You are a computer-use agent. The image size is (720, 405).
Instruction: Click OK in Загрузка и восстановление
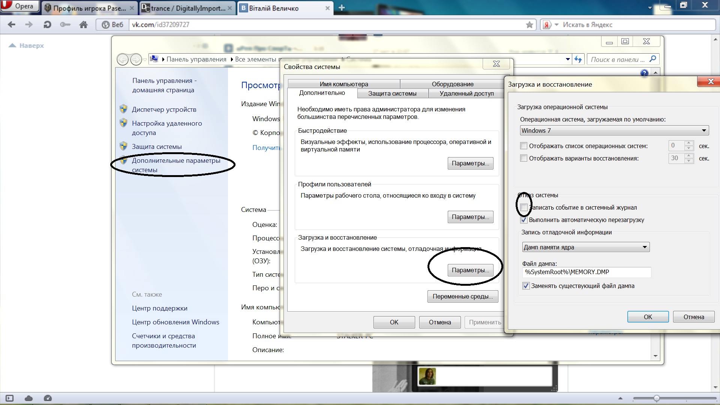pyautogui.click(x=648, y=317)
